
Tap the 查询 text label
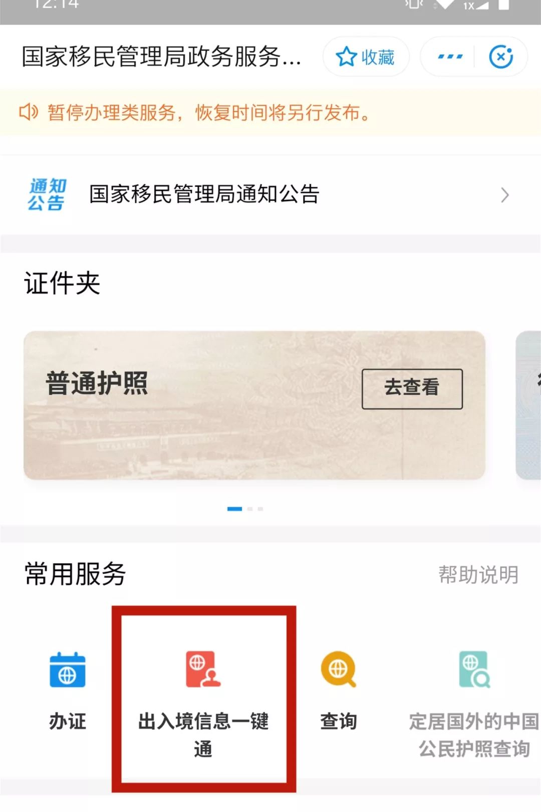pos(339,722)
